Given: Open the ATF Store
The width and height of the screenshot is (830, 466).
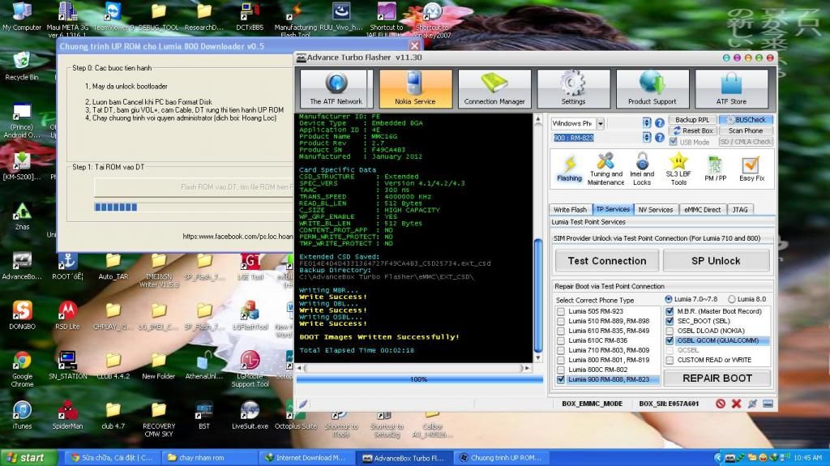Looking at the screenshot, I should coord(731,88).
